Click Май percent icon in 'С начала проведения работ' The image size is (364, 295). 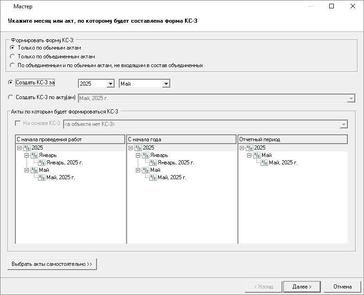click(34, 170)
